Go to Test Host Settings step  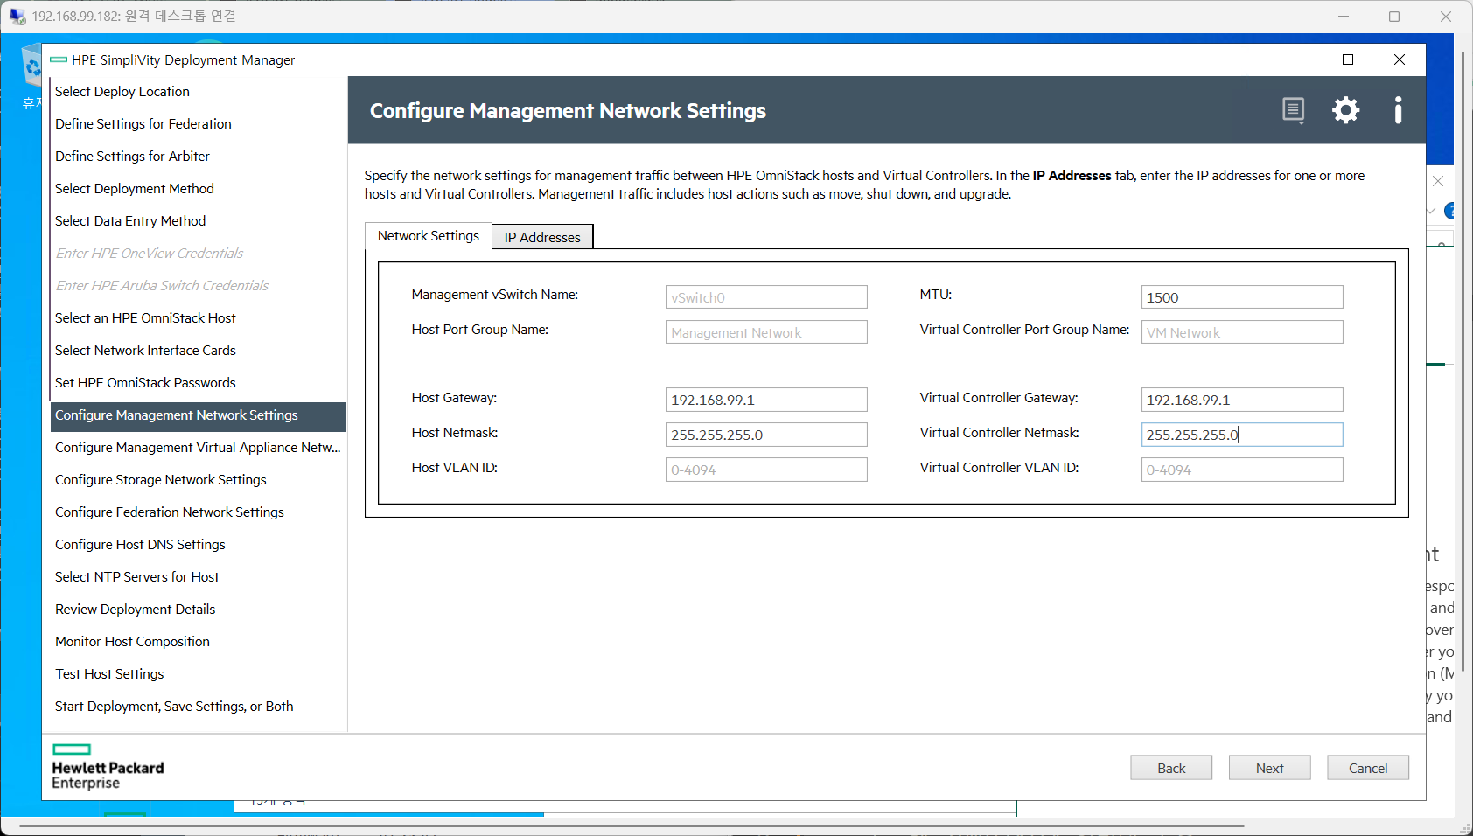pos(109,674)
